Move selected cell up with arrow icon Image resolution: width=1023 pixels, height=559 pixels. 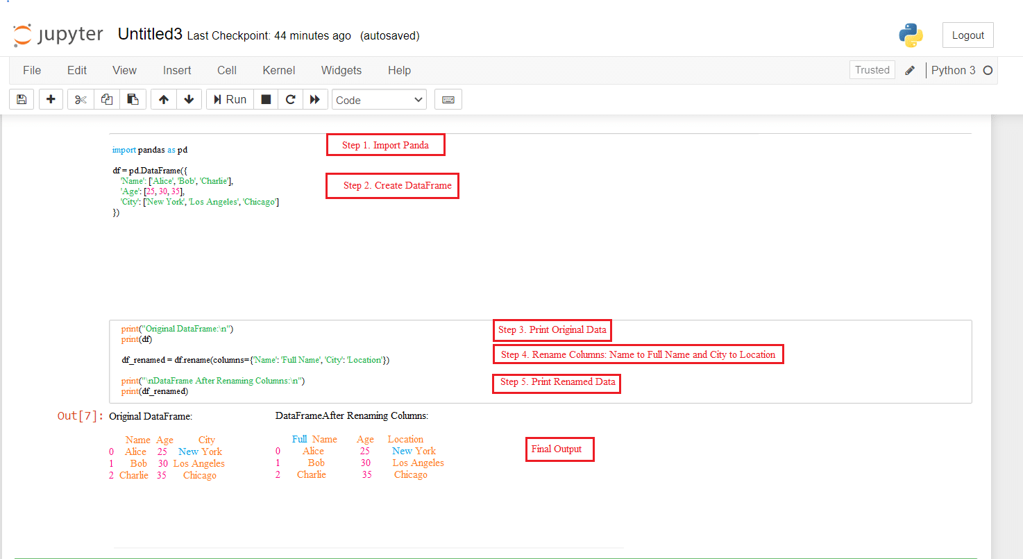[x=164, y=100]
